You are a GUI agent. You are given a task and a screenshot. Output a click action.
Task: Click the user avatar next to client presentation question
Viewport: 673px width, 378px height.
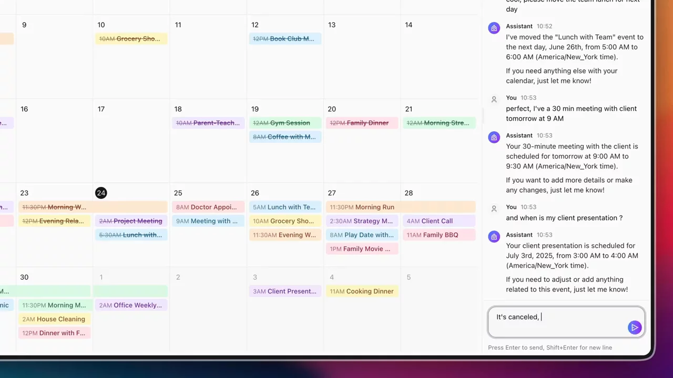[494, 209]
